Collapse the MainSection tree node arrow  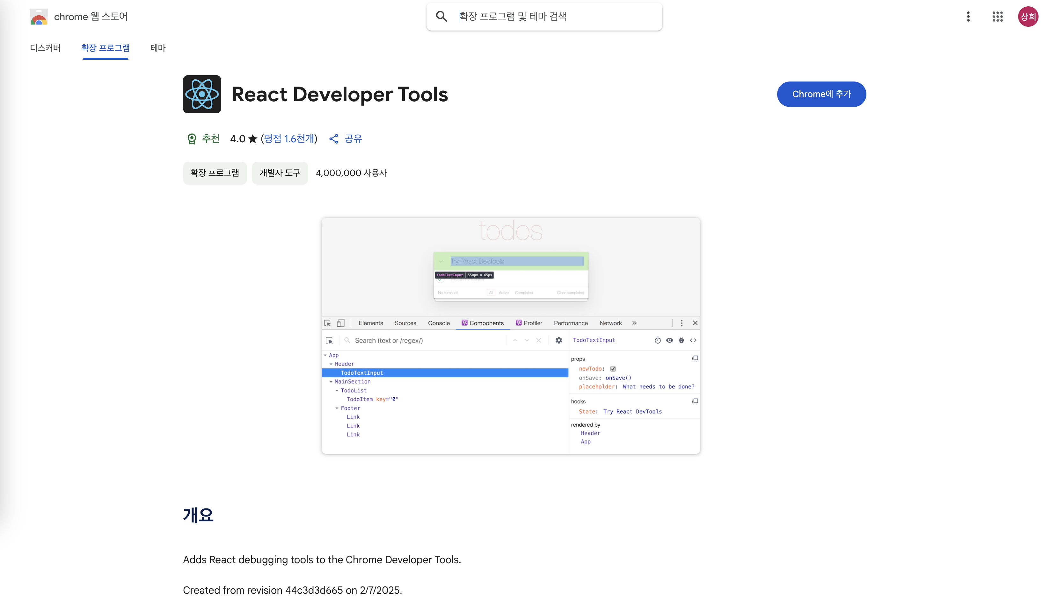[331, 382]
